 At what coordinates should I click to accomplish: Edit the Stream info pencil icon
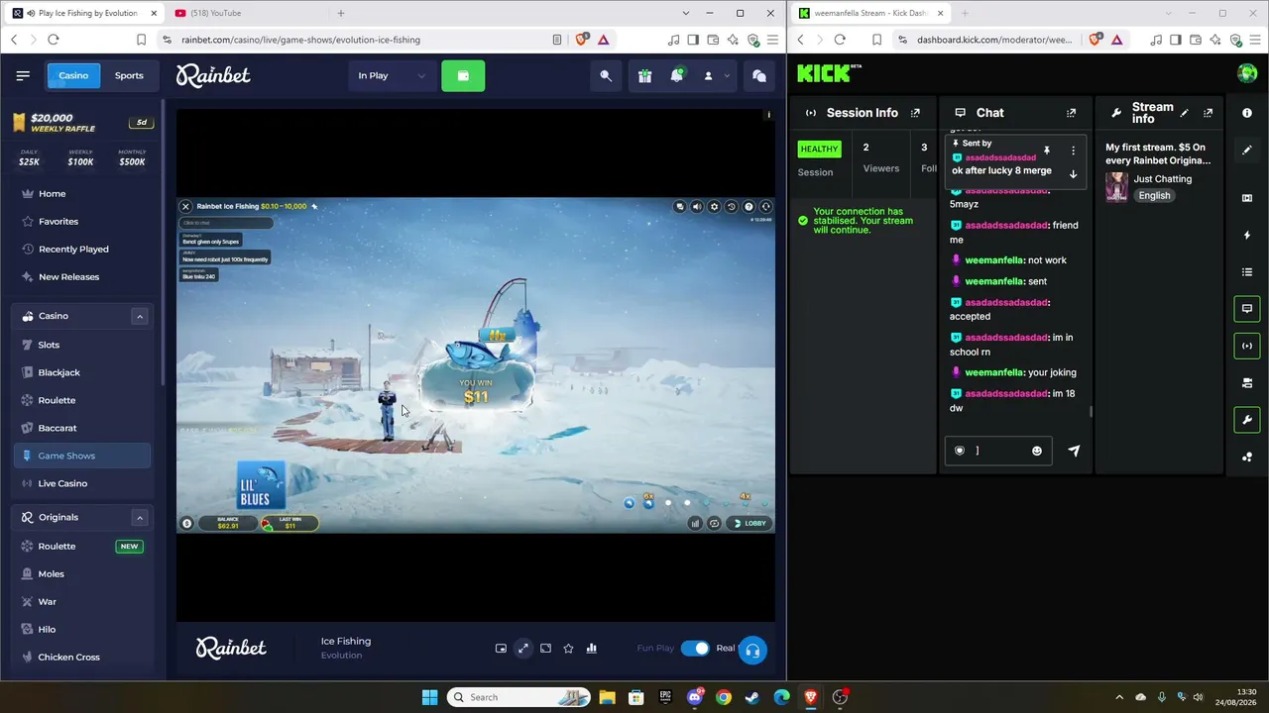(1184, 113)
